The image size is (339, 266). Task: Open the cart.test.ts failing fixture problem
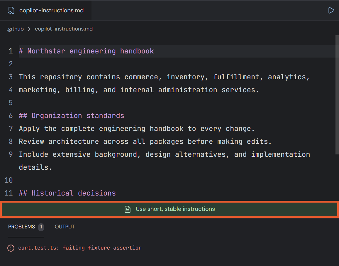pyautogui.click(x=80, y=248)
